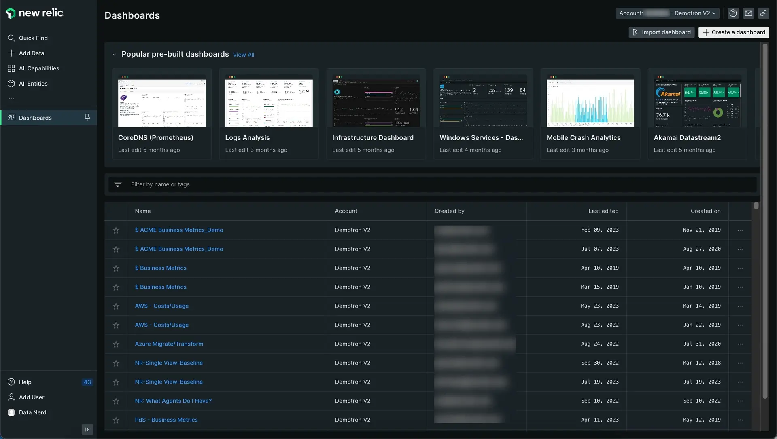Toggle favorite star for Azure Migrate/Transform
The image size is (777, 439).
pyautogui.click(x=116, y=344)
